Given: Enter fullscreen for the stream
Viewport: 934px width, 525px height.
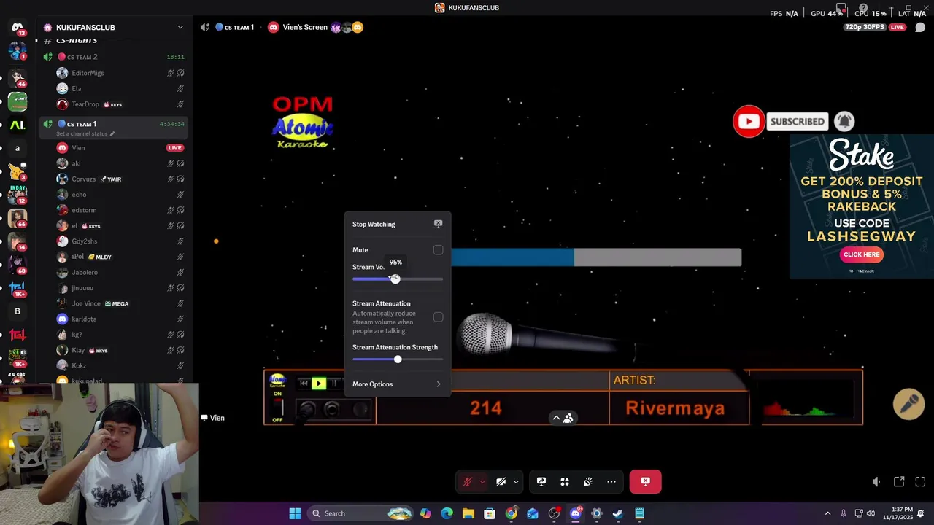Looking at the screenshot, I should point(920,482).
